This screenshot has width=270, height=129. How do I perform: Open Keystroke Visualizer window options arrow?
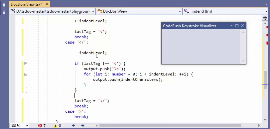[231, 26]
